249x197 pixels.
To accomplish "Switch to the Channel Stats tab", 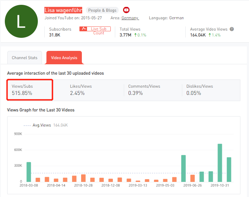I will coord(25,58).
